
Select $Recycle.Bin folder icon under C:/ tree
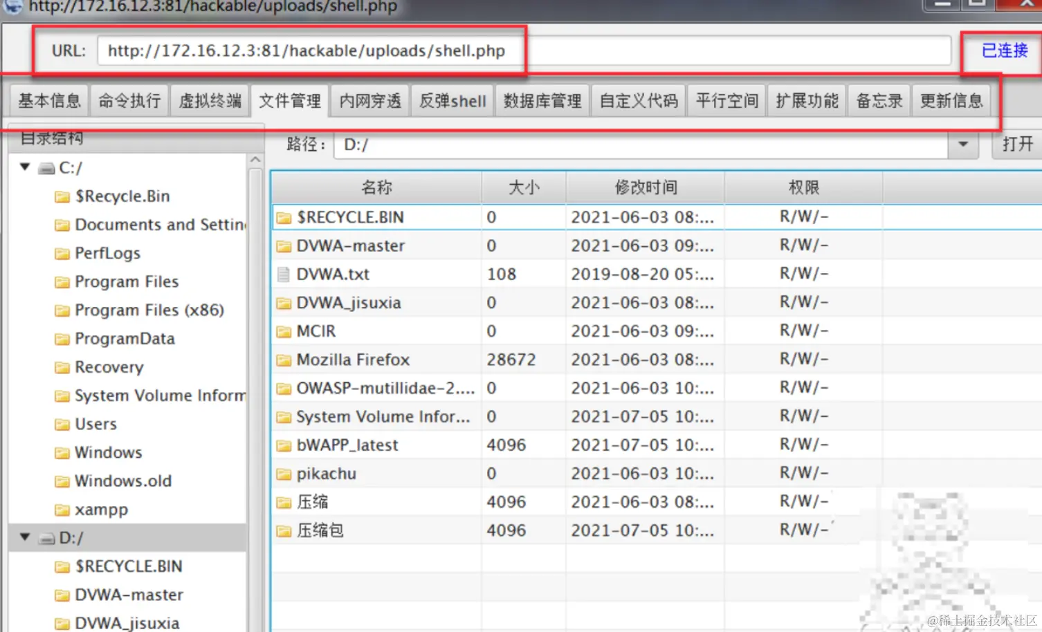[x=62, y=197]
